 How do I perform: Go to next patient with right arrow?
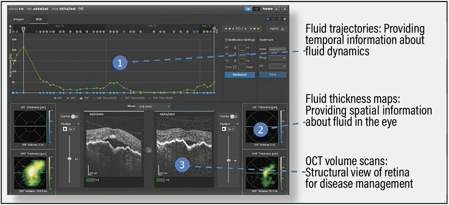coord(284,9)
